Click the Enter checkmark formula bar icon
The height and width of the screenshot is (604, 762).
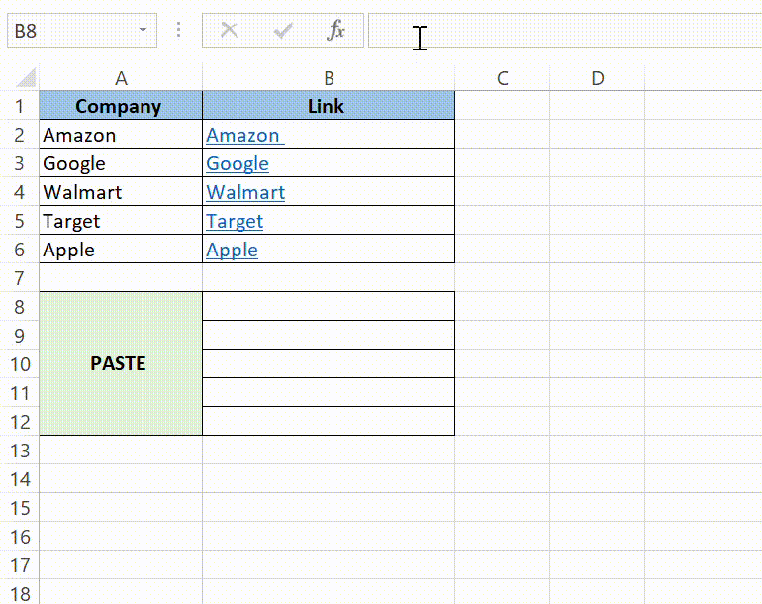pos(284,31)
